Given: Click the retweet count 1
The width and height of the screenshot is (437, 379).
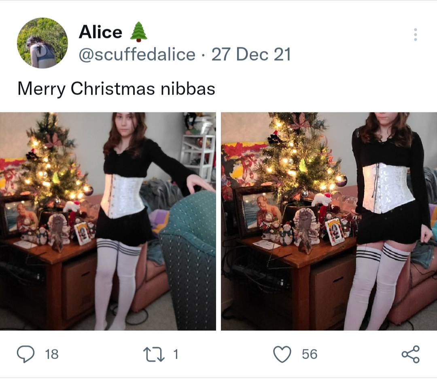Looking at the screenshot, I should 175,354.
